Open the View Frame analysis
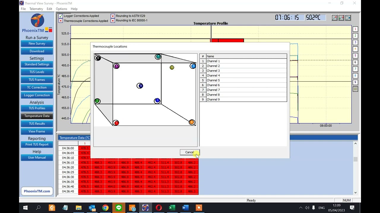Image resolution: width=380 pixels, height=213 pixels. pos(37,131)
